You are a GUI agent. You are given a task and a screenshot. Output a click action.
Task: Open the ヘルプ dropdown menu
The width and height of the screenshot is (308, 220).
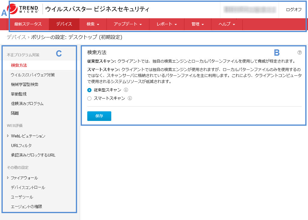pyautogui.click(x=226, y=24)
